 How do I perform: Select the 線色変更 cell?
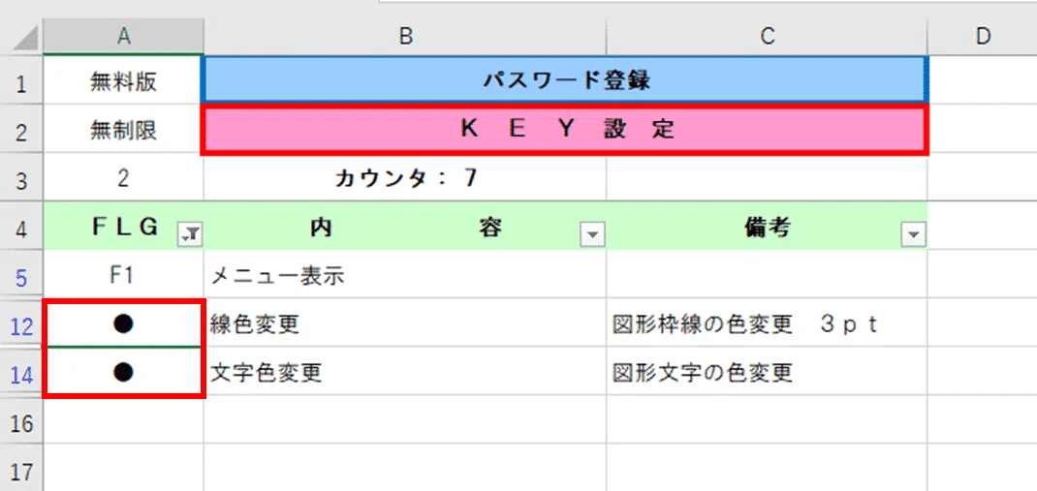click(405, 323)
